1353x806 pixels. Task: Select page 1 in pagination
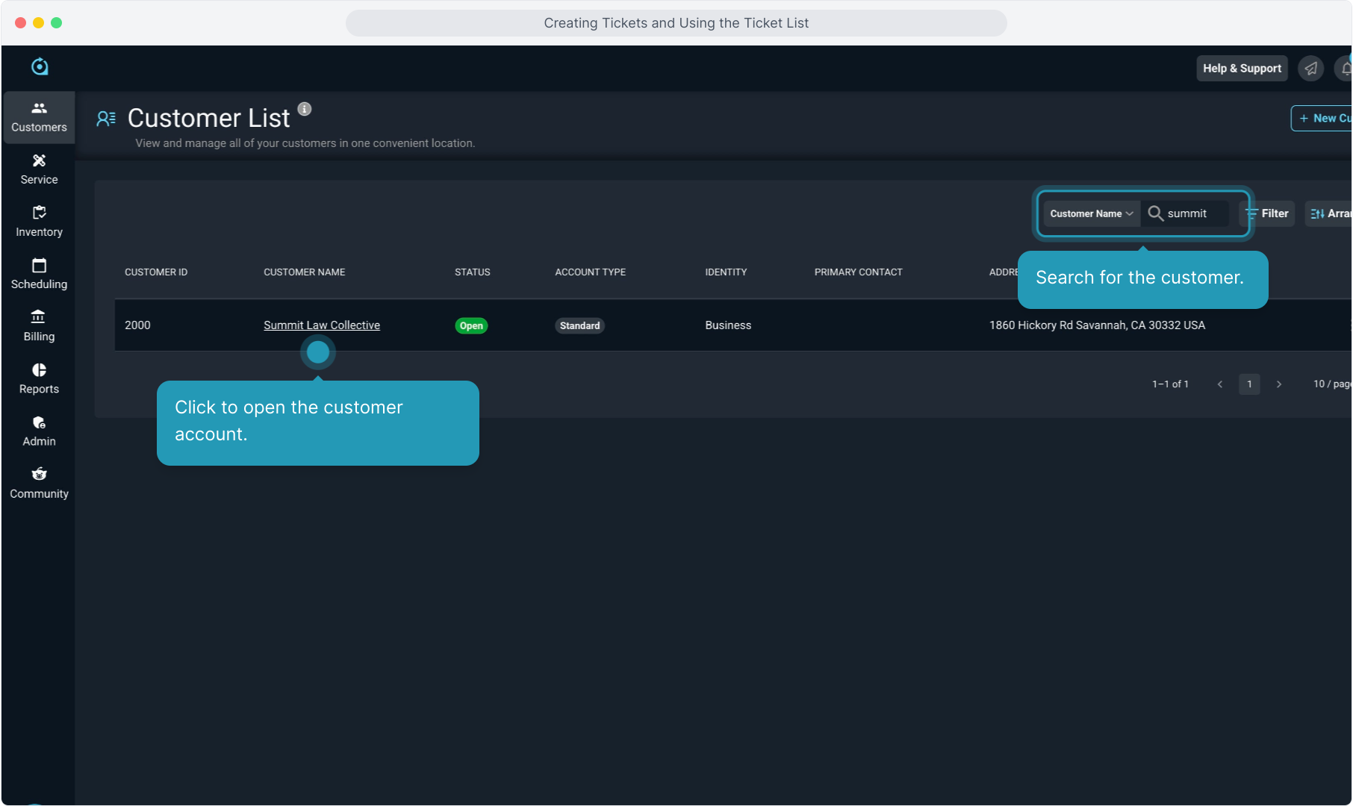click(x=1249, y=384)
